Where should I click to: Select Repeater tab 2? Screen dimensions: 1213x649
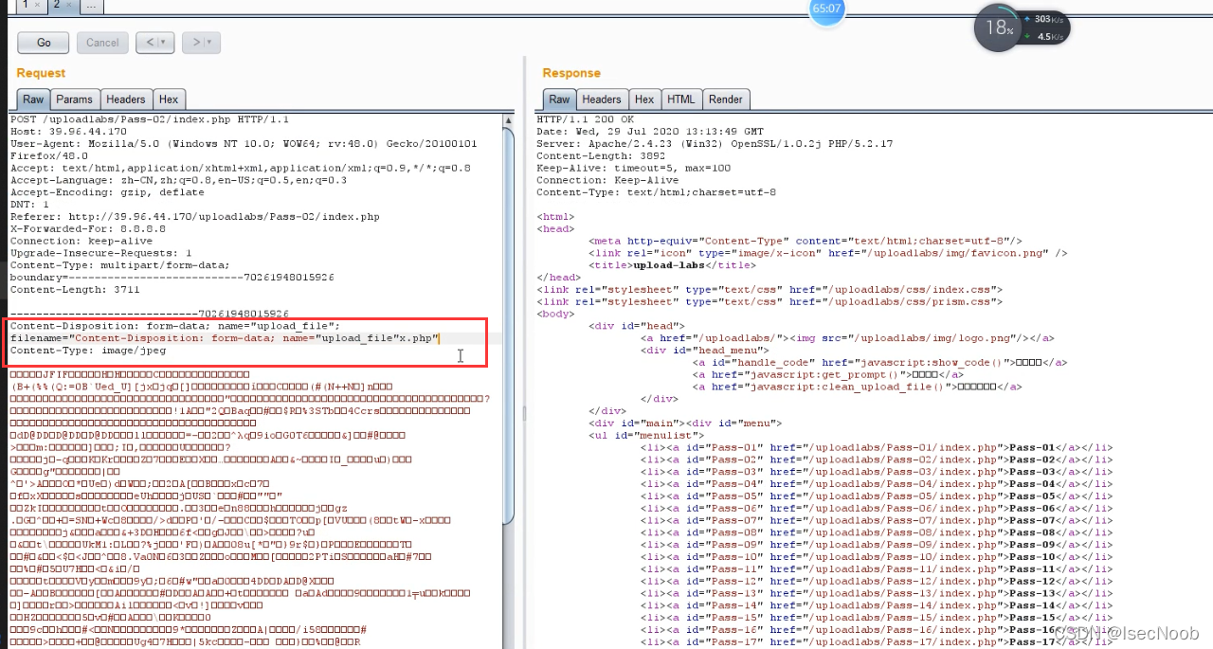58,5
